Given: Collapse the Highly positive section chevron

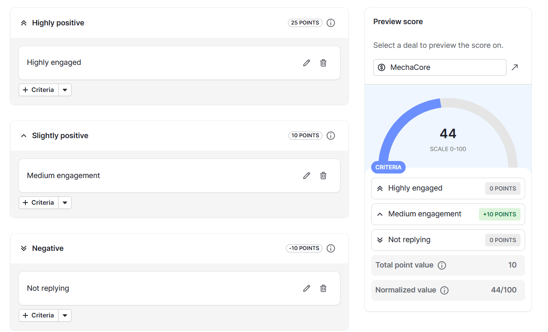Looking at the screenshot, I should (x=24, y=23).
